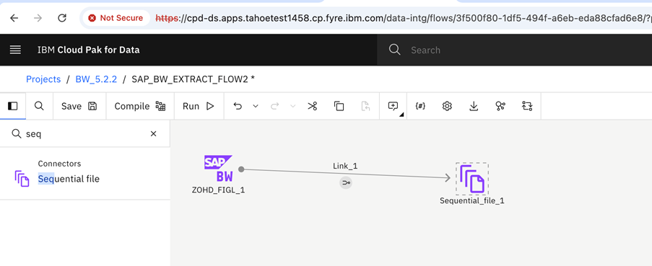Image resolution: width=652 pixels, height=266 pixels.
Task: Clear the palette search text
Action: 154,133
